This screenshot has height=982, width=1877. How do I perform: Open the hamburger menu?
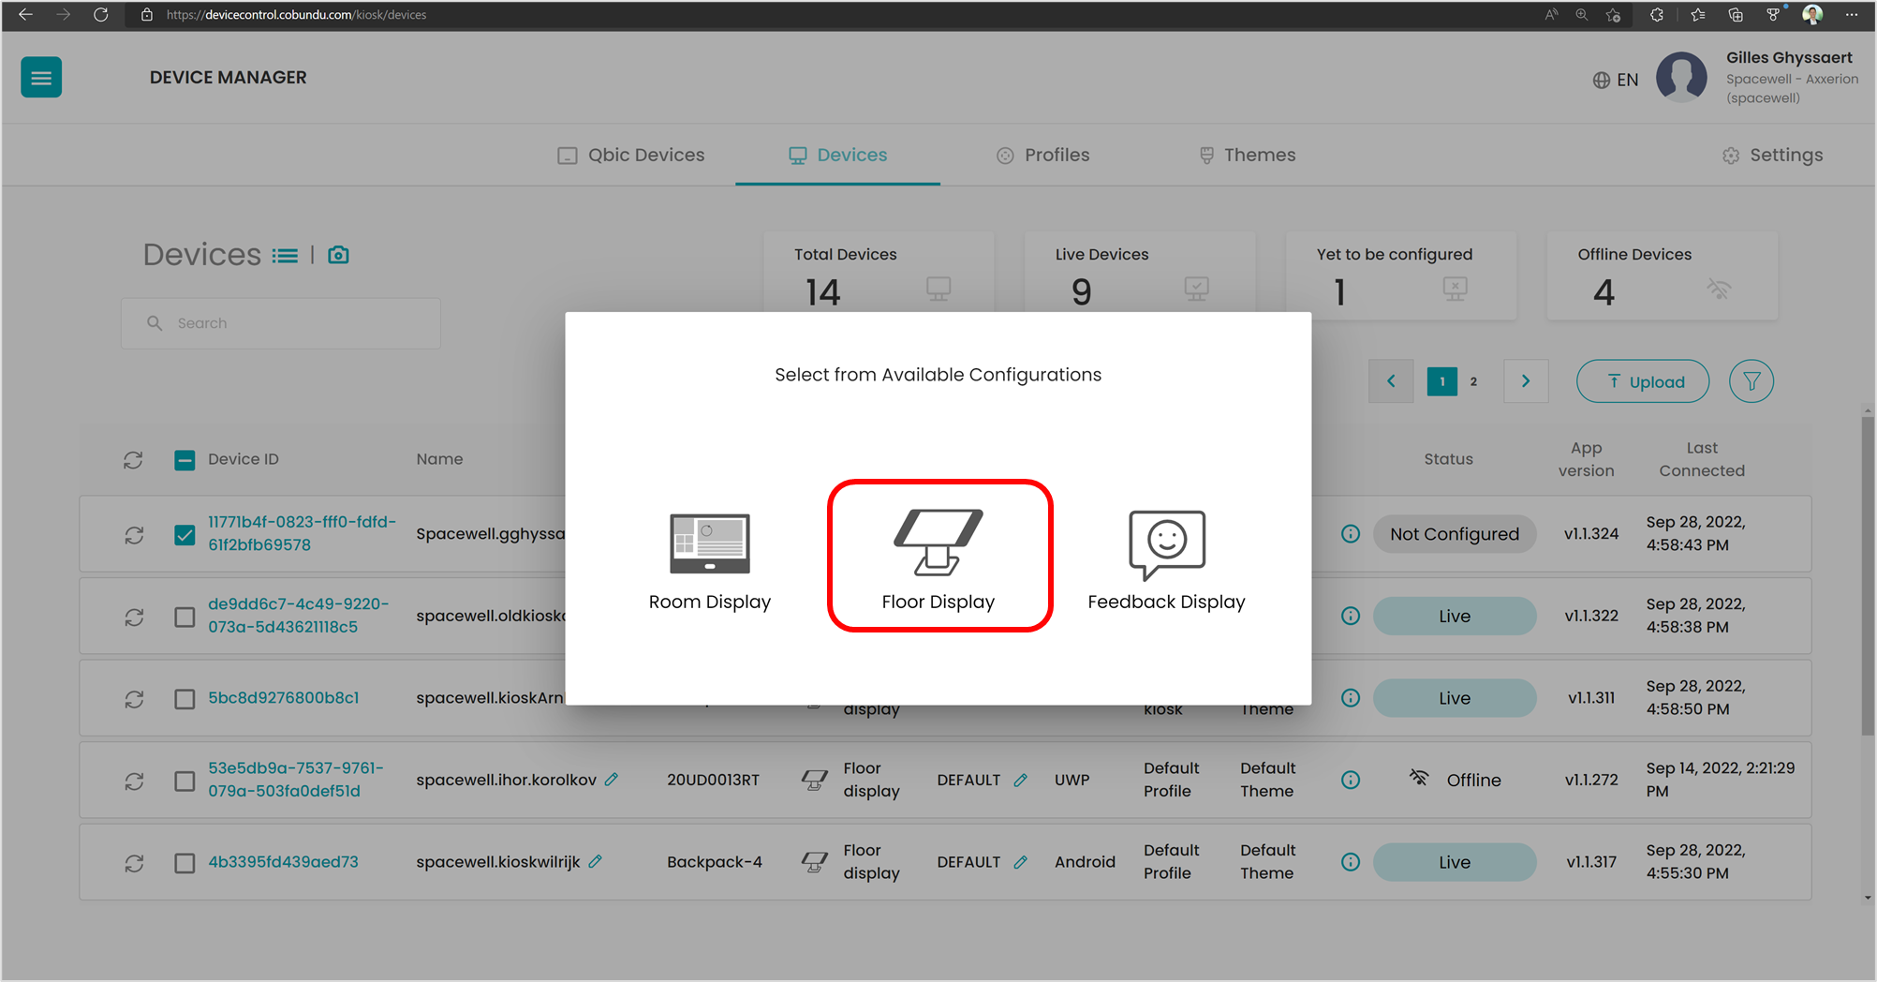click(41, 78)
